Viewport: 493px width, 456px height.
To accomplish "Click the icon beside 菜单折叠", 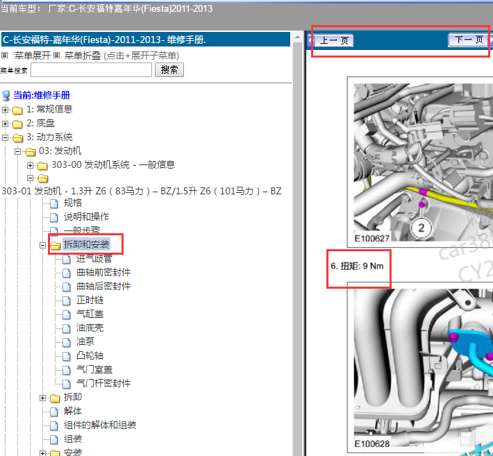I will [56, 56].
